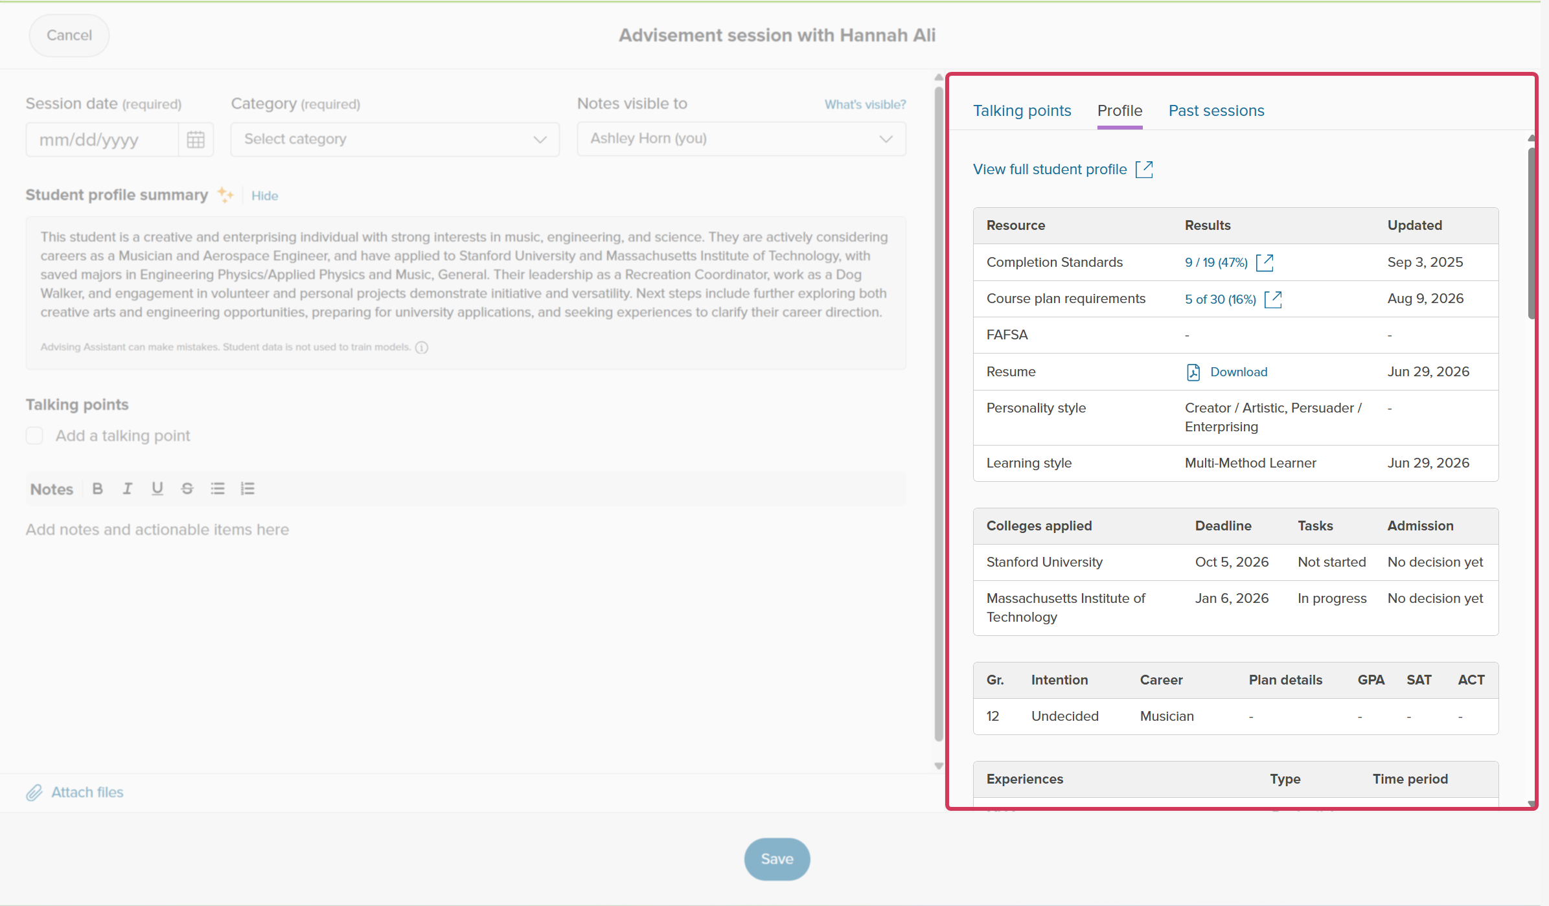
Task: Click the Musician career cell
Action: point(1167,716)
